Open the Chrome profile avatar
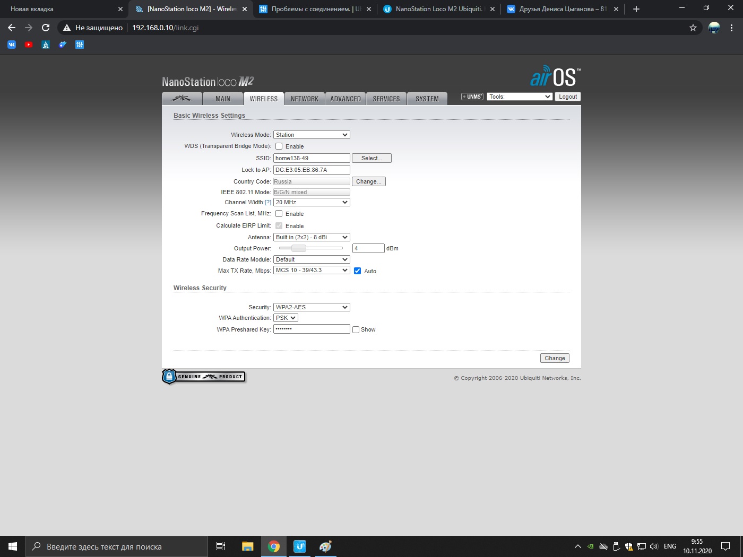 pos(714,28)
